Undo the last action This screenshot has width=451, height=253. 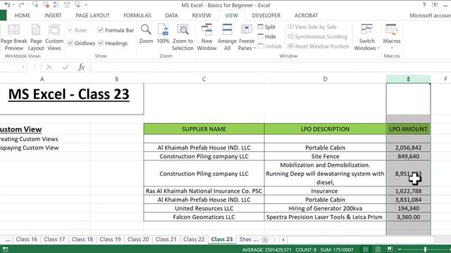pyautogui.click(x=7, y=5)
